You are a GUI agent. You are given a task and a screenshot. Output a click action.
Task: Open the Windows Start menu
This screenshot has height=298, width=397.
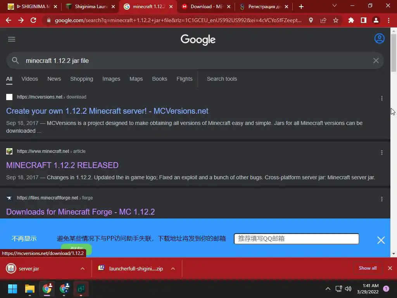(x=12, y=289)
